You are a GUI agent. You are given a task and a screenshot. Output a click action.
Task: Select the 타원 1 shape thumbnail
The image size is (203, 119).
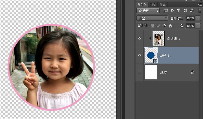pyautogui.click(x=151, y=55)
